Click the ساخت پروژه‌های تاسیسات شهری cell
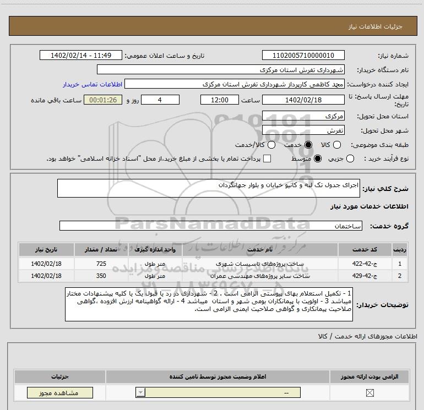Viewport: 424px width, 410px height. coord(260,264)
